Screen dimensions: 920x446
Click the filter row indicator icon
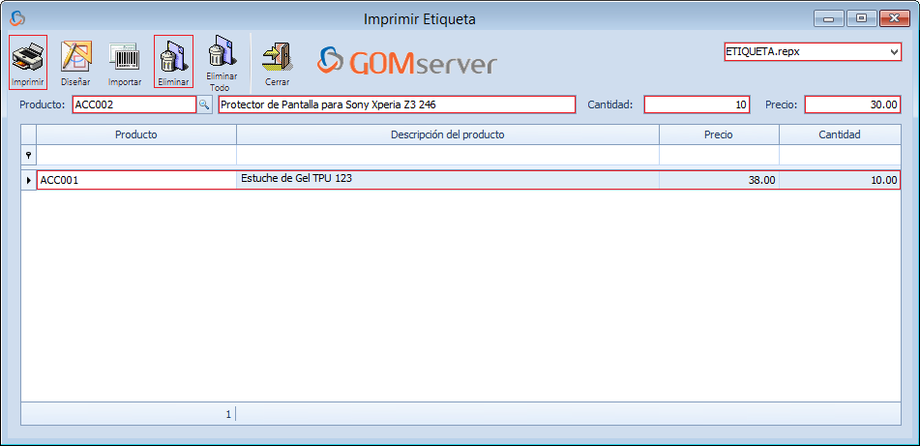click(28, 155)
